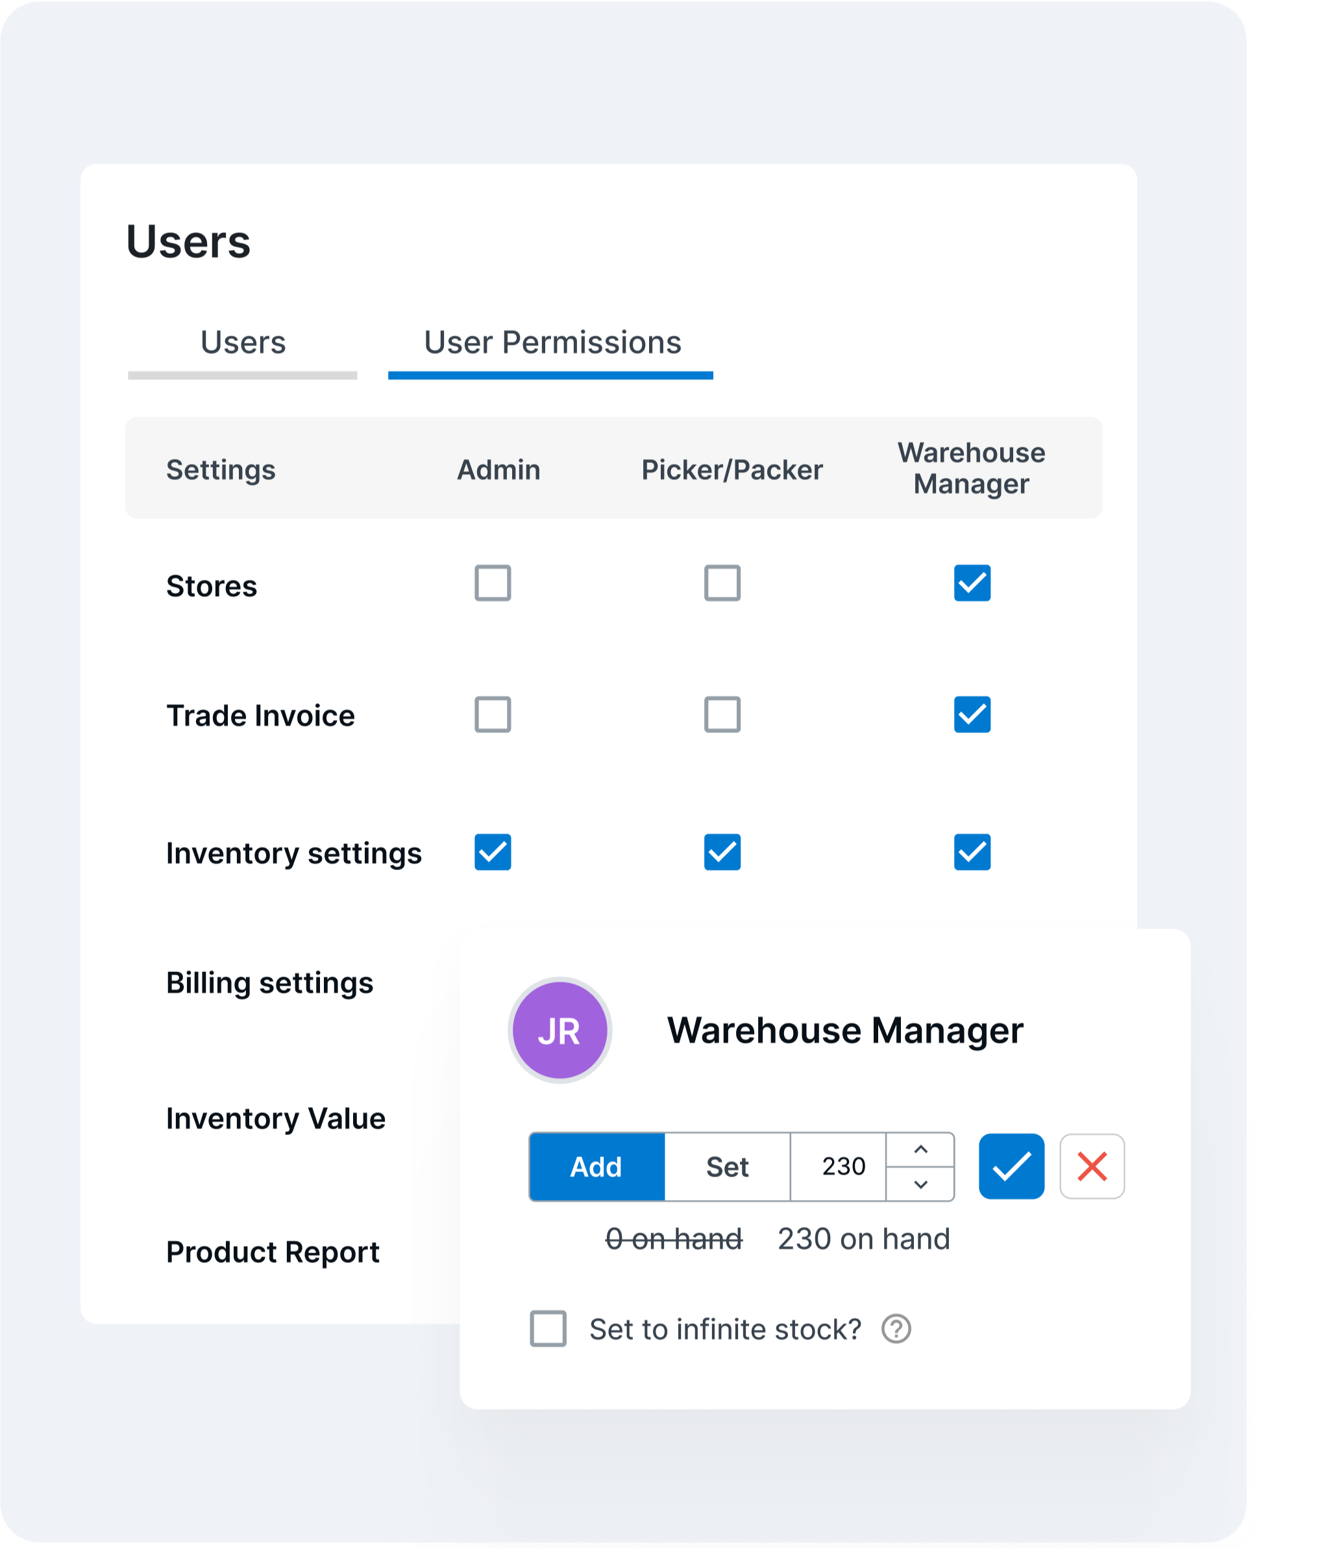
Task: Uncheck Stores for Warehouse Manager
Action: pyautogui.click(x=972, y=582)
